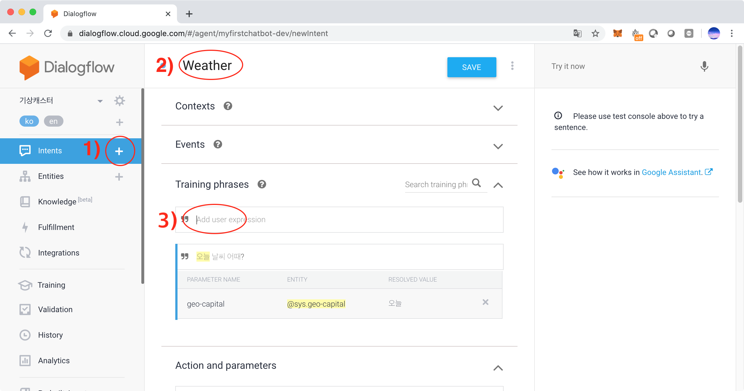Open the three-dot menu beside SAVE
Viewport: 744px width, 391px height.
point(512,66)
